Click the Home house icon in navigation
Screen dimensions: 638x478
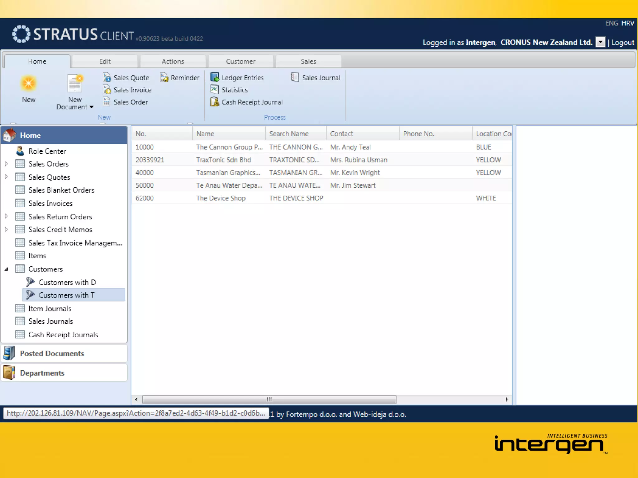[9, 135]
